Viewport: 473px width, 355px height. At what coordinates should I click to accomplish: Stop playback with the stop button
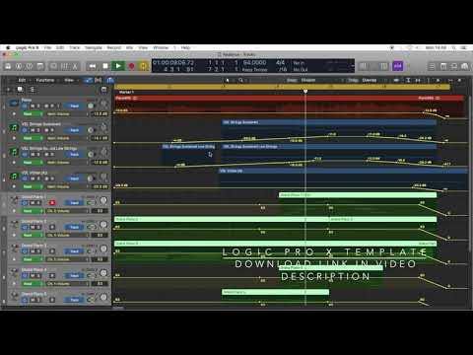105,66
